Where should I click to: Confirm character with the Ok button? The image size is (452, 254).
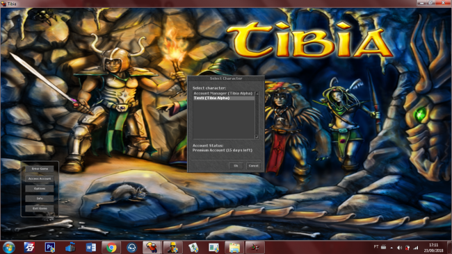pos(236,166)
